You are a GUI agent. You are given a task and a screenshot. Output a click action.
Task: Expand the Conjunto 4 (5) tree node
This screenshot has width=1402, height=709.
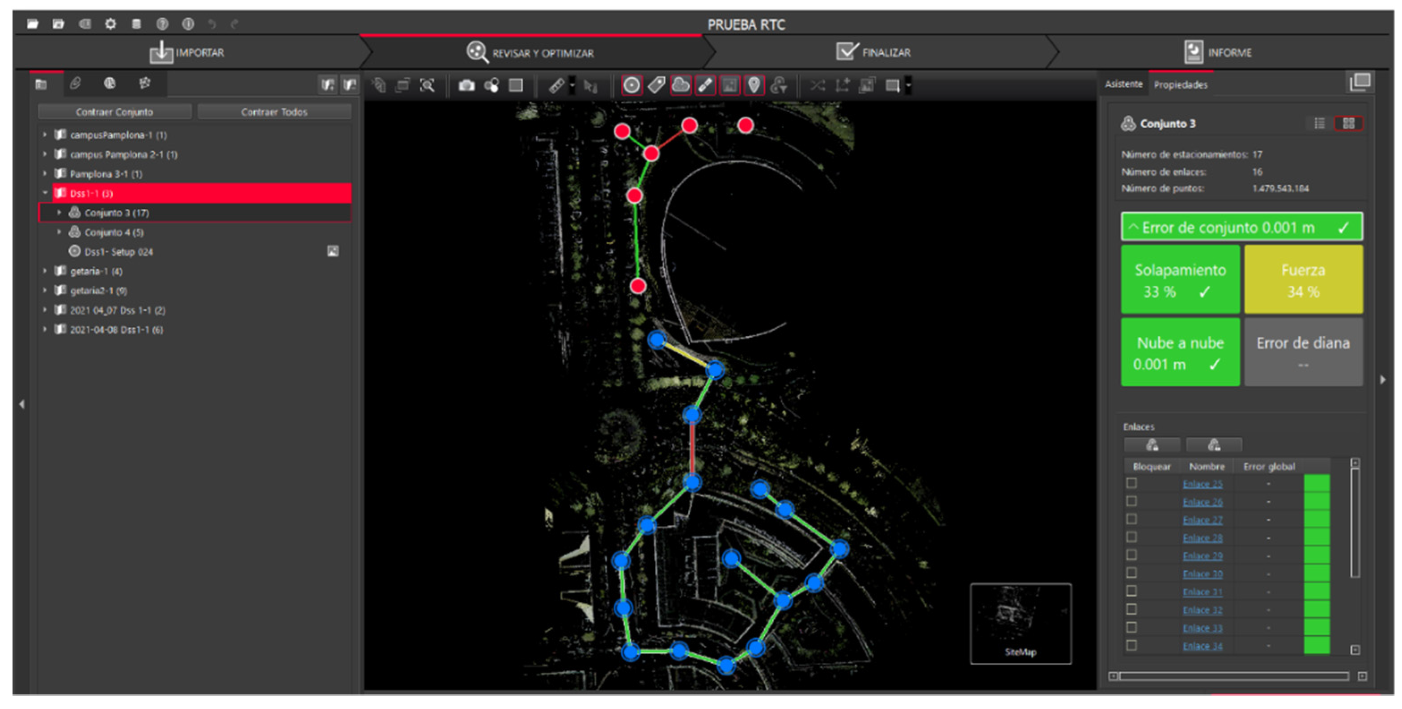tap(59, 232)
